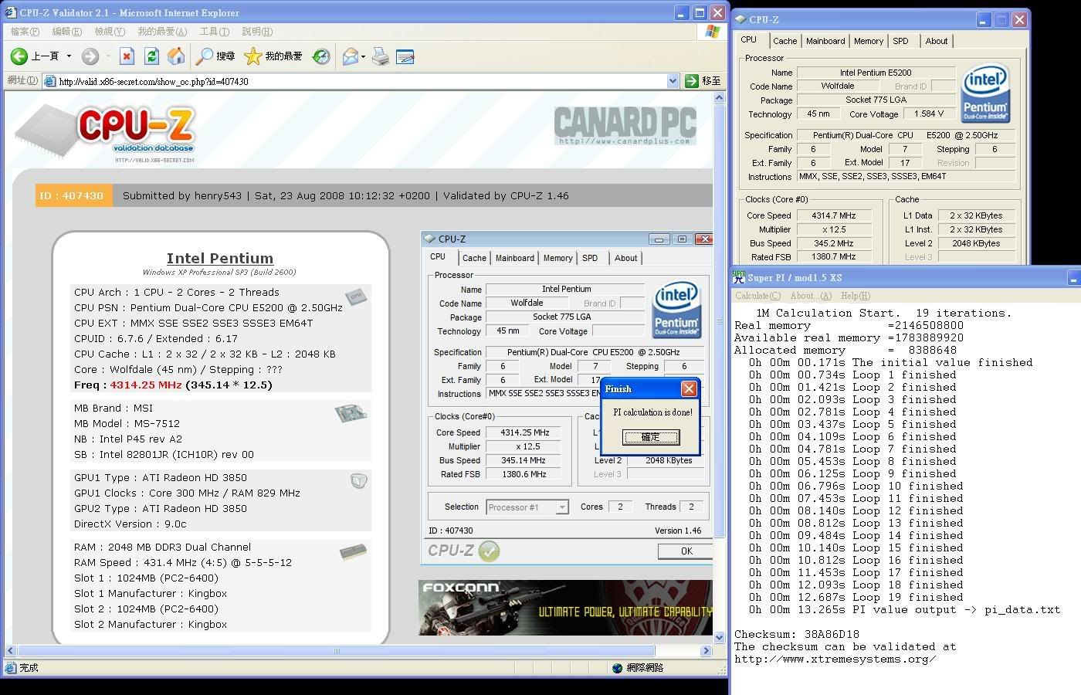
Task: Open the Back button history dropdown
Action: point(69,56)
